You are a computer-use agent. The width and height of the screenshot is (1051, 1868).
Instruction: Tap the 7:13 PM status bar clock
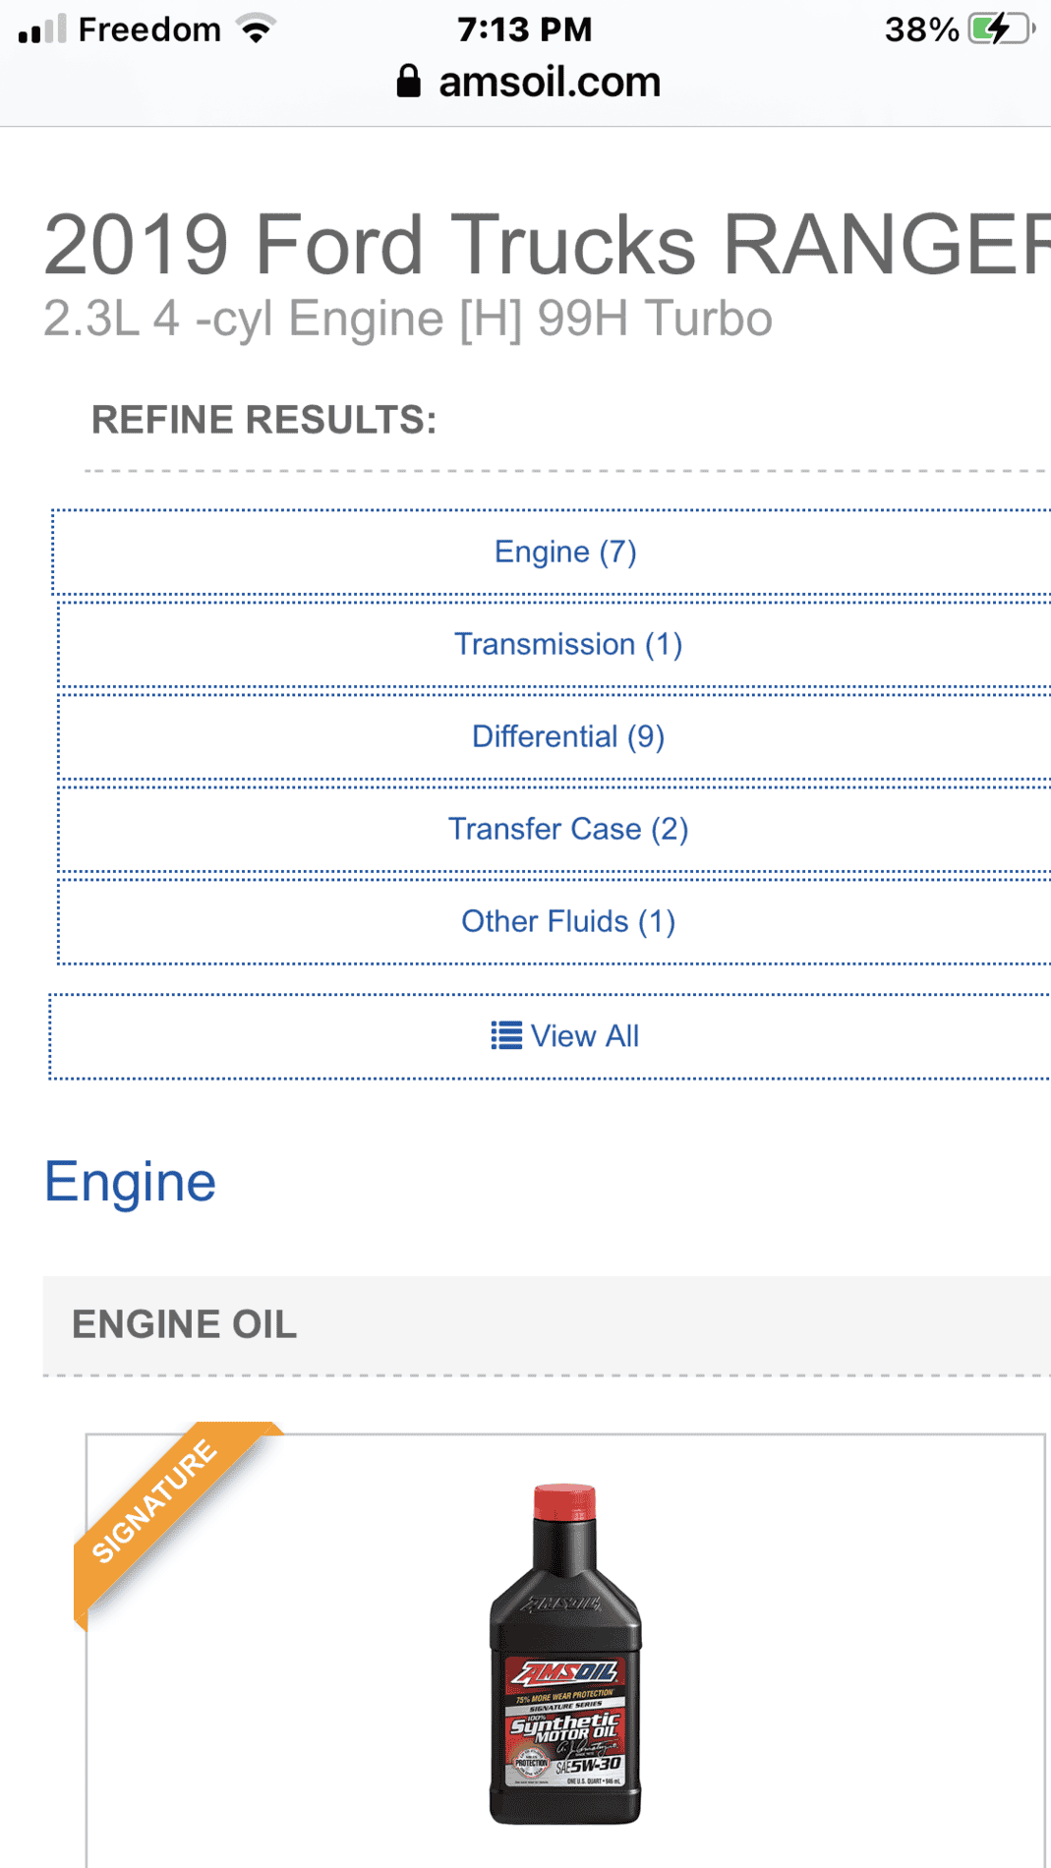[x=525, y=29]
